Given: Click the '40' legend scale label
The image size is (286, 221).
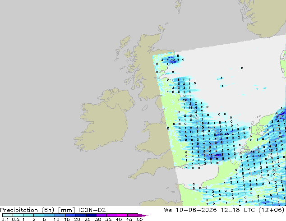Looking at the screenshot, I should point(119,219).
